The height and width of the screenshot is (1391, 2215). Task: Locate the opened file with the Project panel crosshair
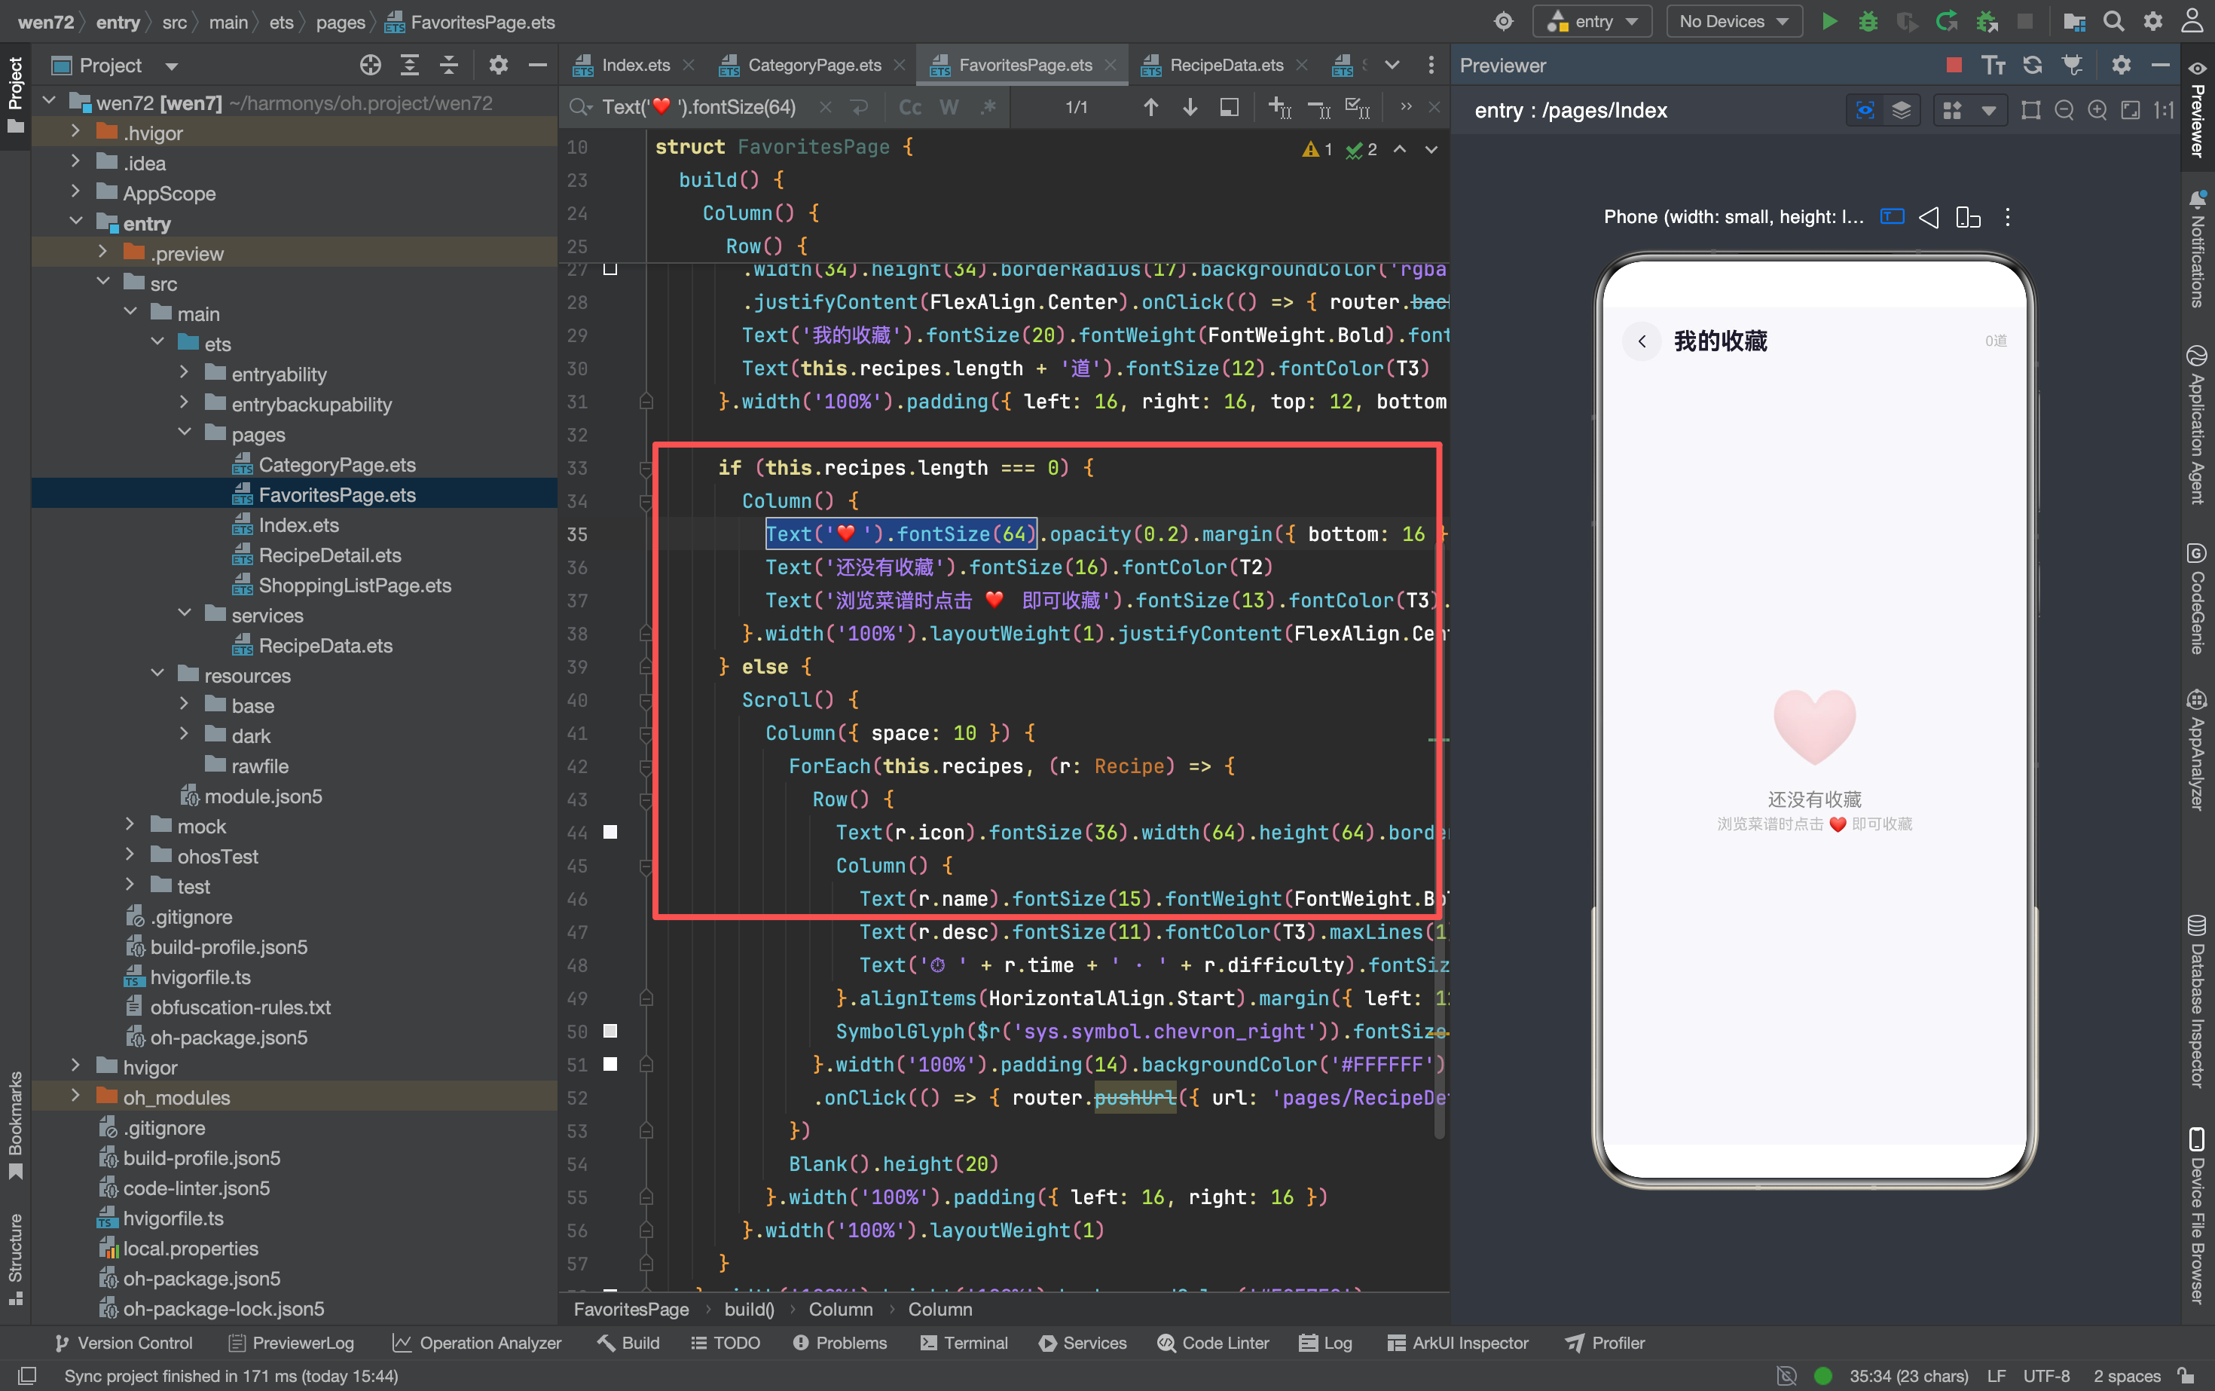pos(370,66)
